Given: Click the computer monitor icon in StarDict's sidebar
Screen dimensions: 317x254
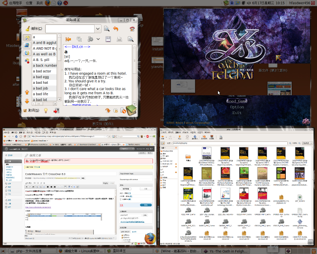Looking at the screenshot, I should pyautogui.click(x=27, y=45).
